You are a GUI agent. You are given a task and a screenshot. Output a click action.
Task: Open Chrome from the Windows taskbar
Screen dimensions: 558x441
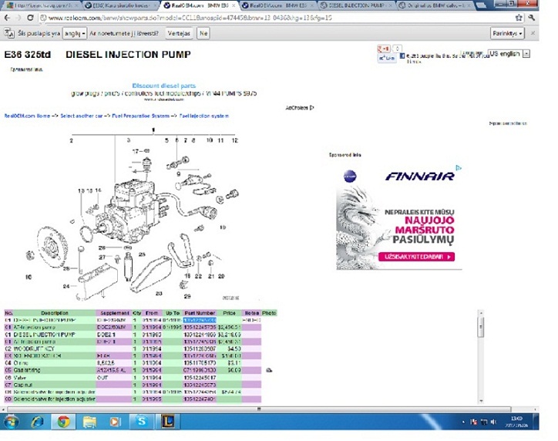tap(63, 422)
